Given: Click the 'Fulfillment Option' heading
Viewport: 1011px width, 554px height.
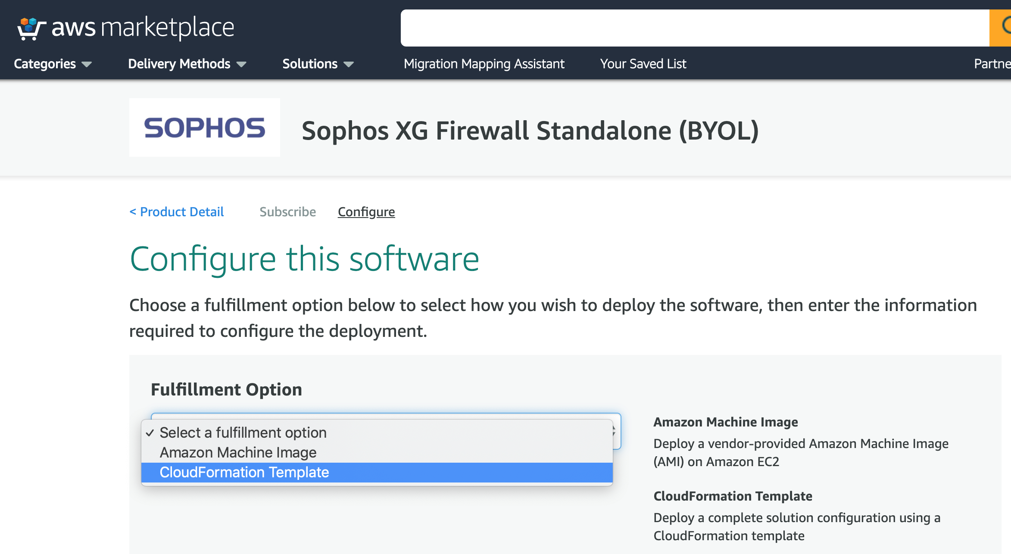Looking at the screenshot, I should pos(226,389).
